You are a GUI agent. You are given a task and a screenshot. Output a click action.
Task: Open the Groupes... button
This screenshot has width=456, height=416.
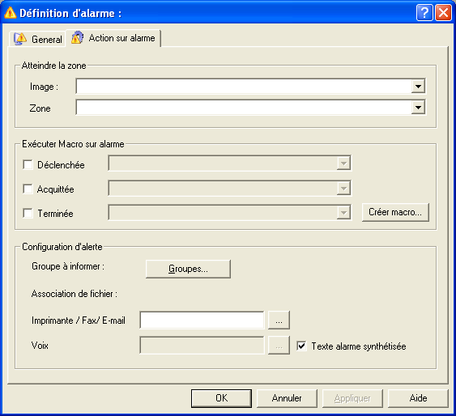(x=188, y=269)
